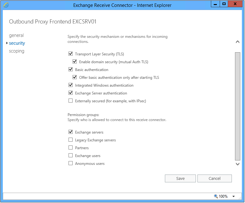Click the Internet Explorer title bar icon
The height and width of the screenshot is (203, 245).
pyautogui.click(x=6, y=5)
